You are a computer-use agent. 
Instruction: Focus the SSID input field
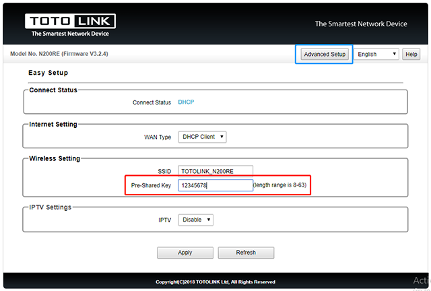pyautogui.click(x=215, y=171)
